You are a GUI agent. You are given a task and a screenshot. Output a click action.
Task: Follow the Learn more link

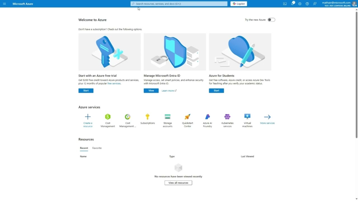[x=169, y=91]
